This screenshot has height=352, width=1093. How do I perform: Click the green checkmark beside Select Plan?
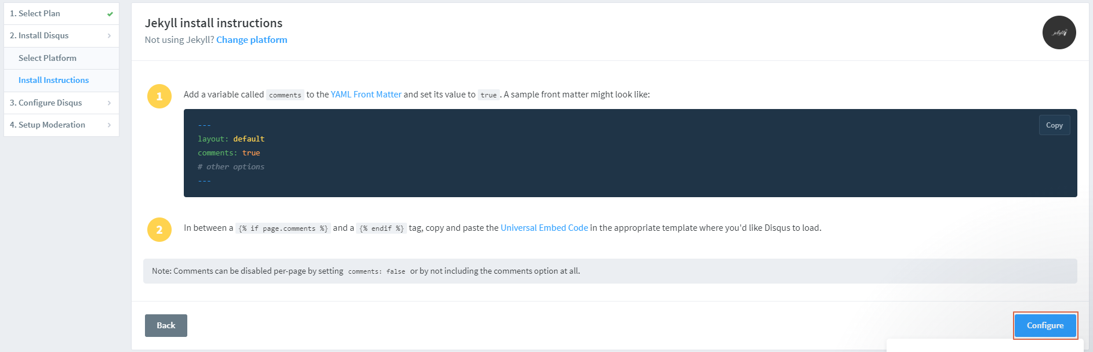click(108, 13)
